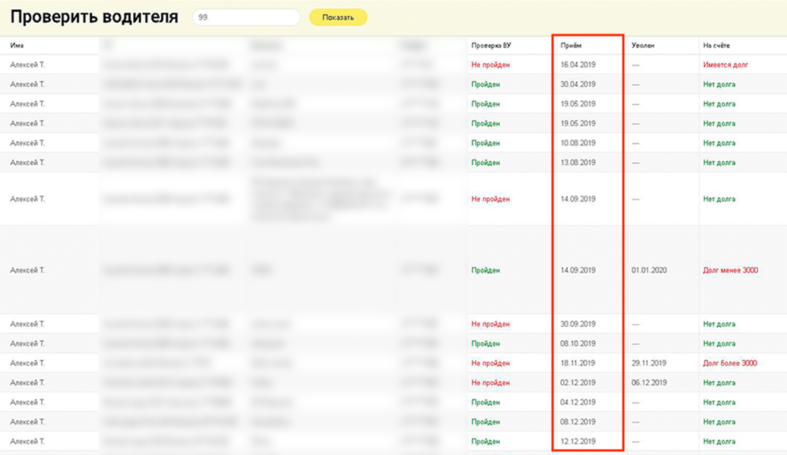Screen dimensions: 787x455
Task: Select the dismissal date 01.01.2020
Action: 649,270
